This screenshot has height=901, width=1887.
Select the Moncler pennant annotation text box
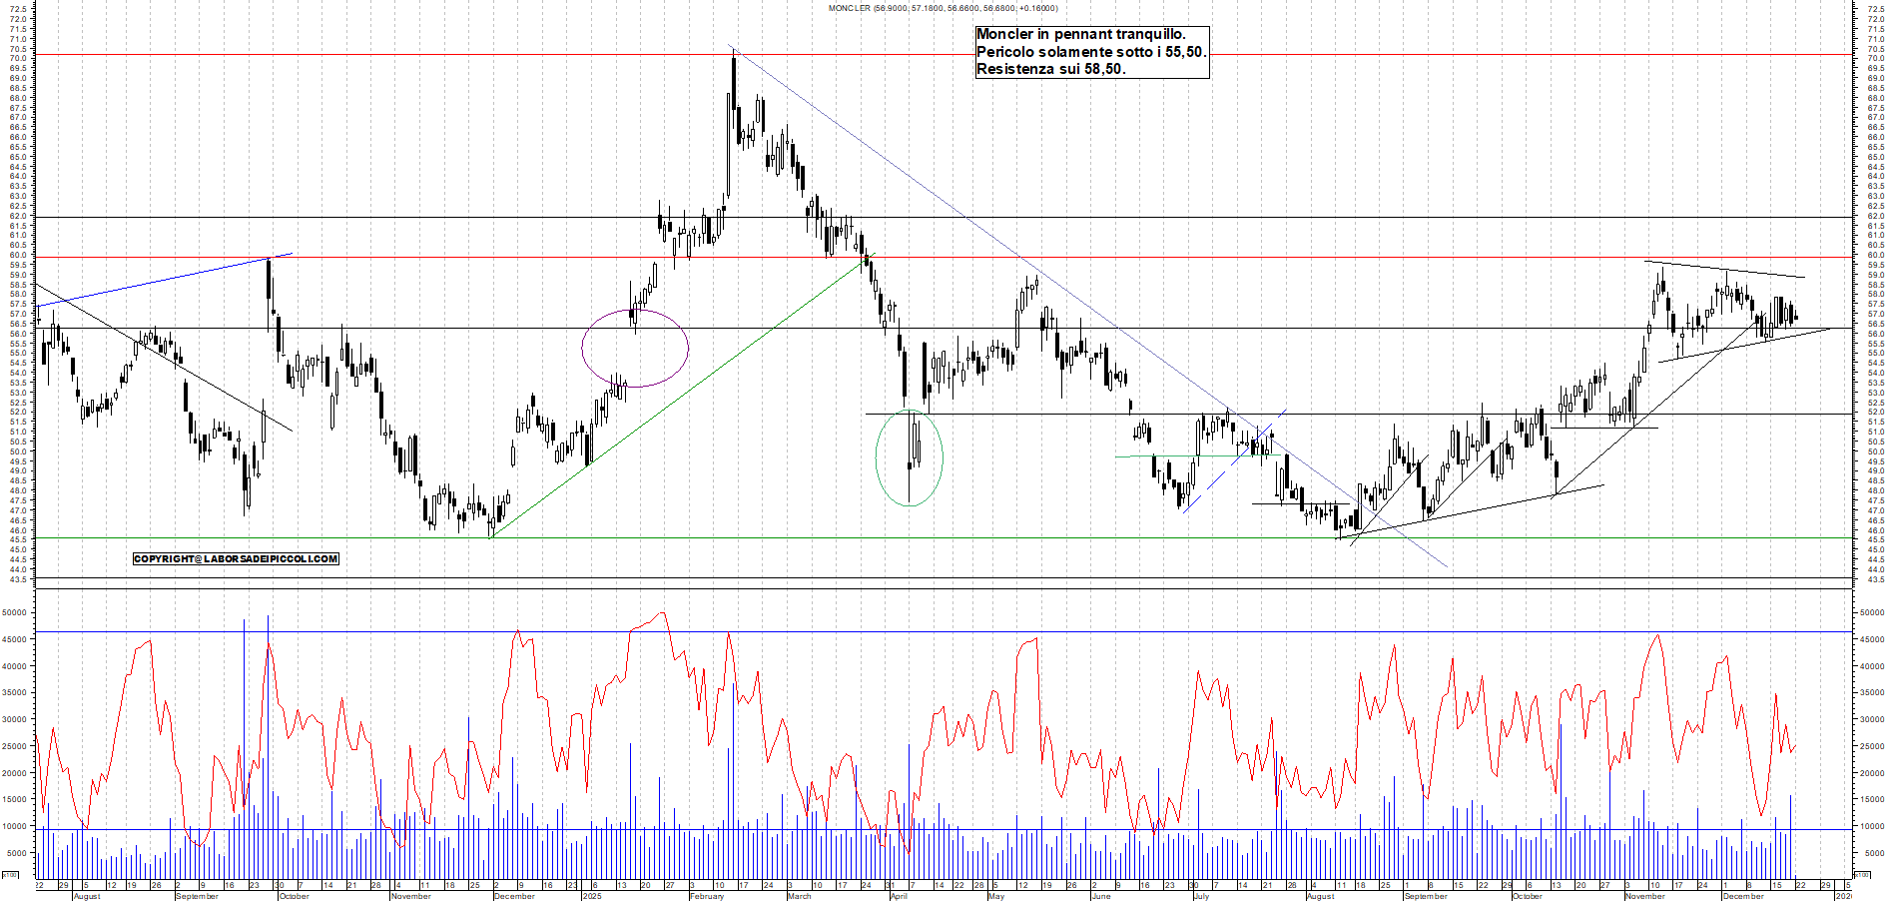[1091, 52]
